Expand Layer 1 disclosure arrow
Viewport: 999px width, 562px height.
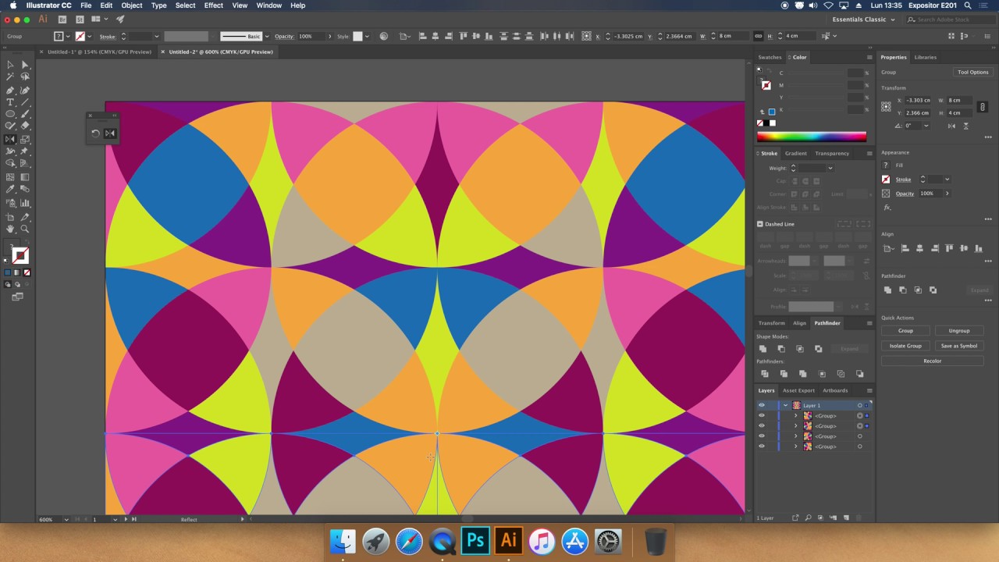click(785, 405)
